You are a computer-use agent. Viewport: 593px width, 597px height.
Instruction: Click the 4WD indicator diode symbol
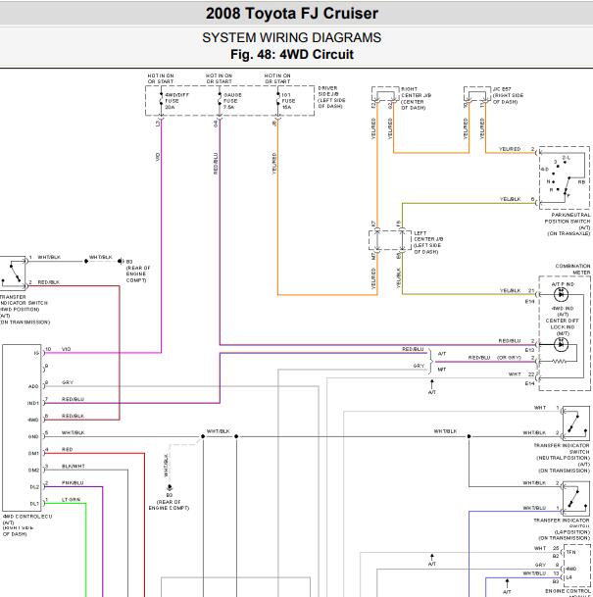click(561, 344)
